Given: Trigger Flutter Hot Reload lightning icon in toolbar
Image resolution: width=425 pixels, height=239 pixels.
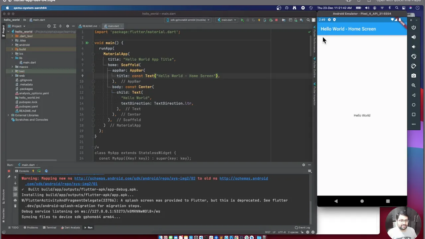Looking at the screenshot, I should (x=259, y=20).
